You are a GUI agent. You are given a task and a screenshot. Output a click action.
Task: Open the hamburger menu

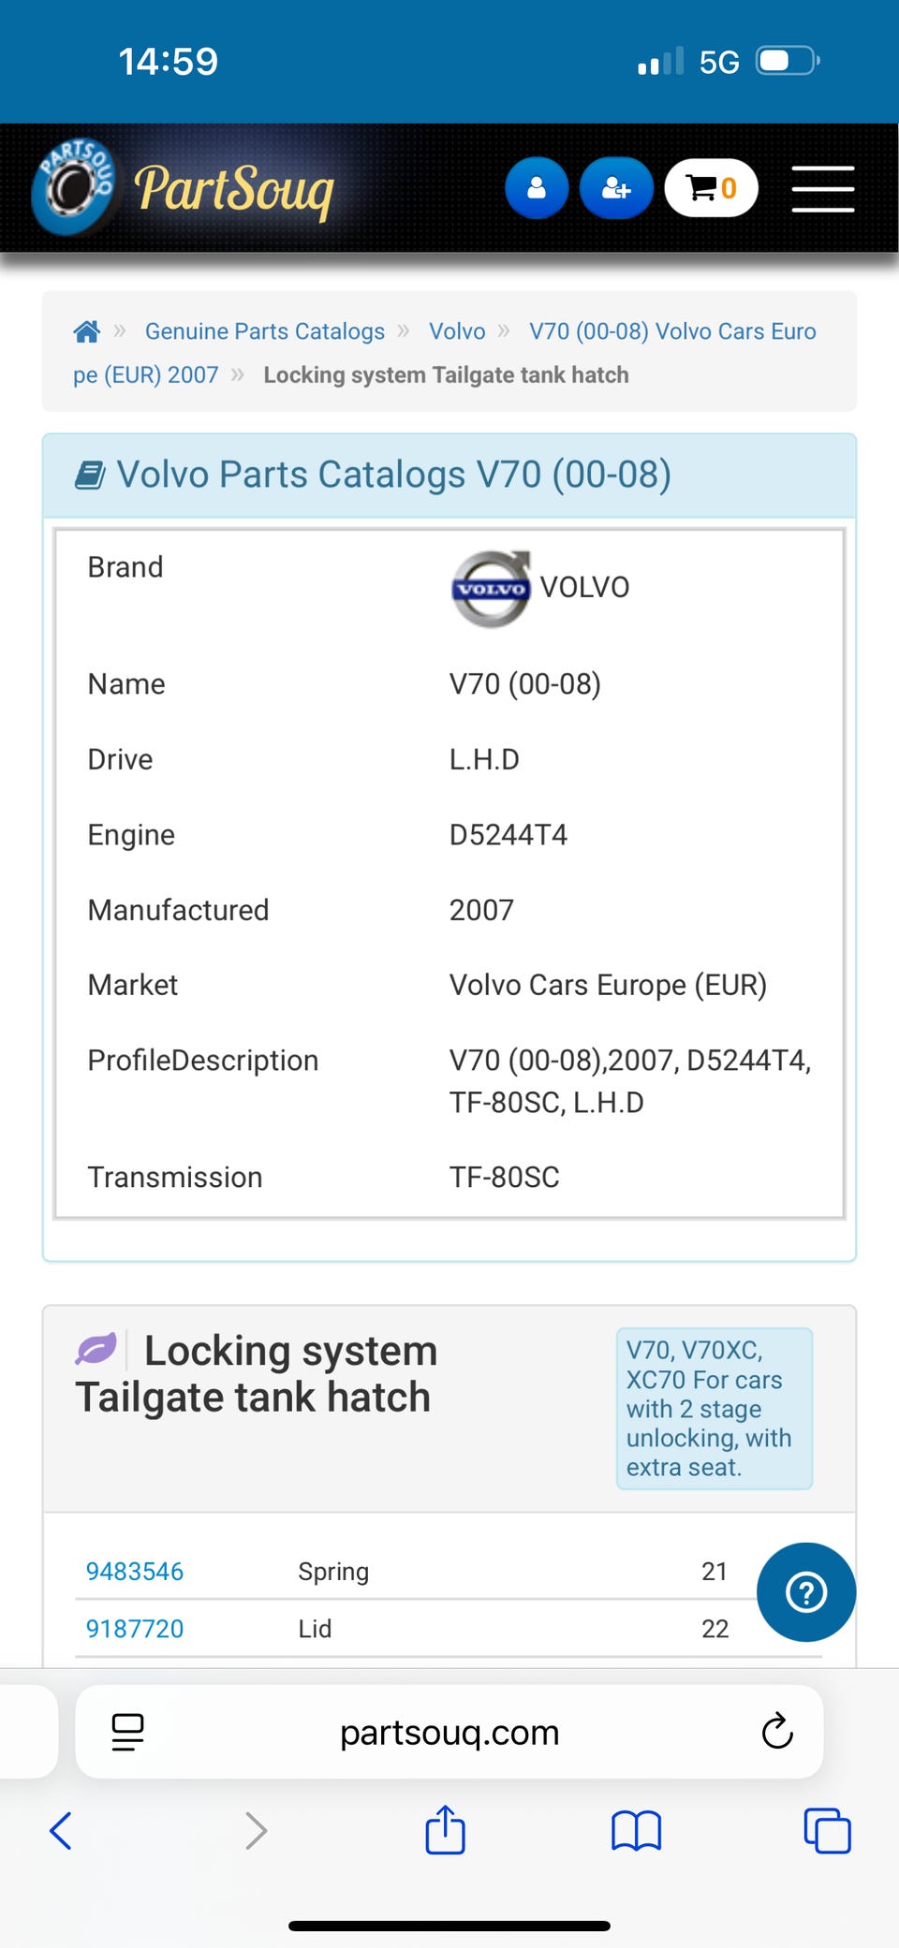click(822, 189)
